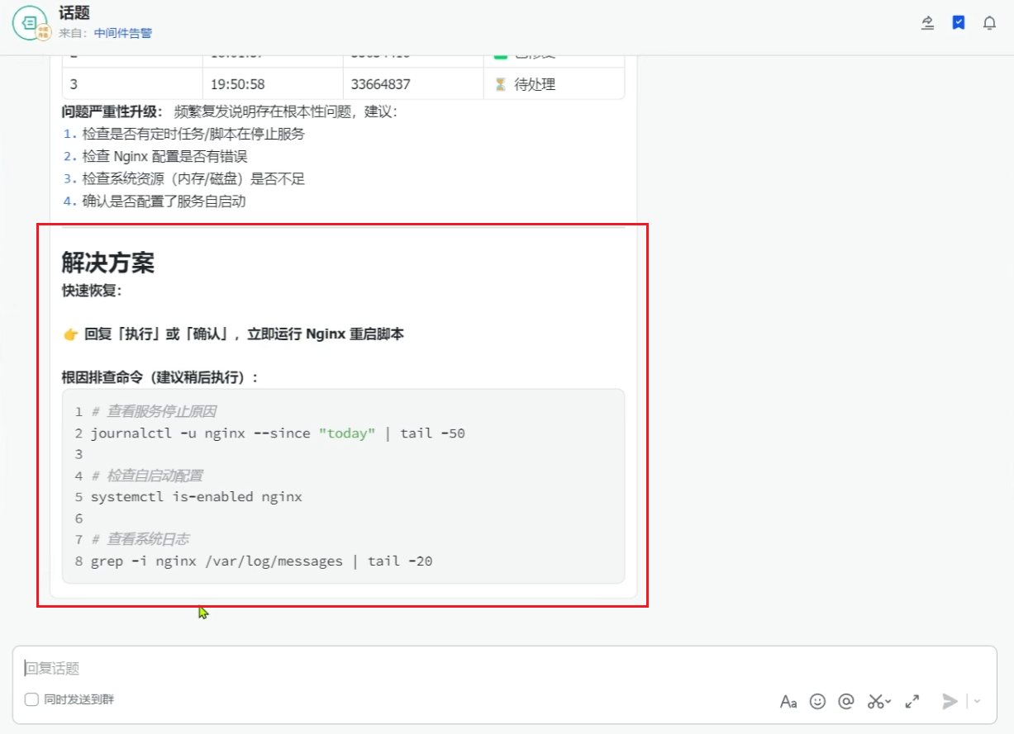Select the scissors screenshot tool
Viewport: 1014px width, 734px height.
click(875, 701)
